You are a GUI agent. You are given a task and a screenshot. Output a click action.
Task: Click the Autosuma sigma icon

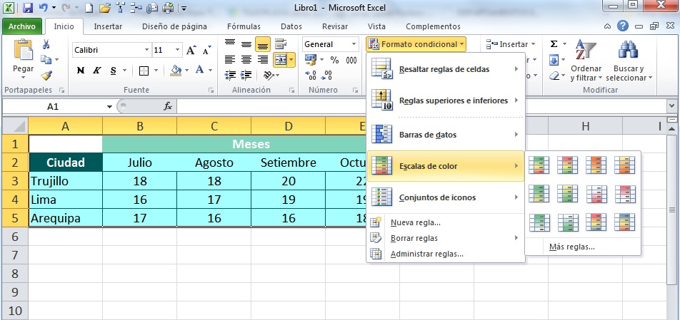[x=554, y=44]
